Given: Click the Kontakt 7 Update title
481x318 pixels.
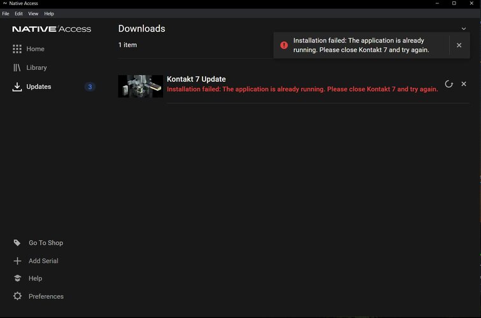Looking at the screenshot, I should (196, 79).
